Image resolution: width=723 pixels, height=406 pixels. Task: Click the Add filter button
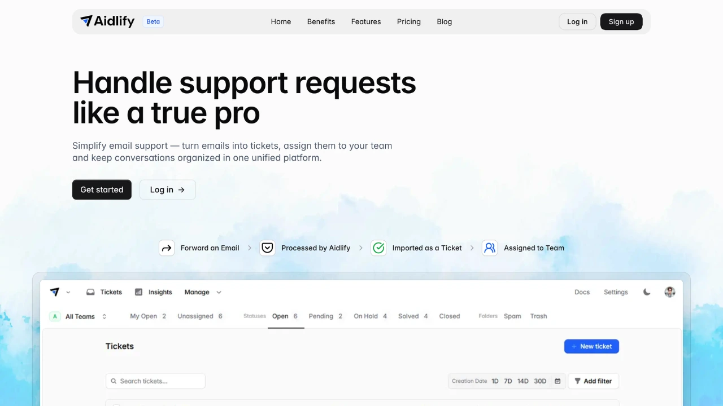pyautogui.click(x=593, y=381)
